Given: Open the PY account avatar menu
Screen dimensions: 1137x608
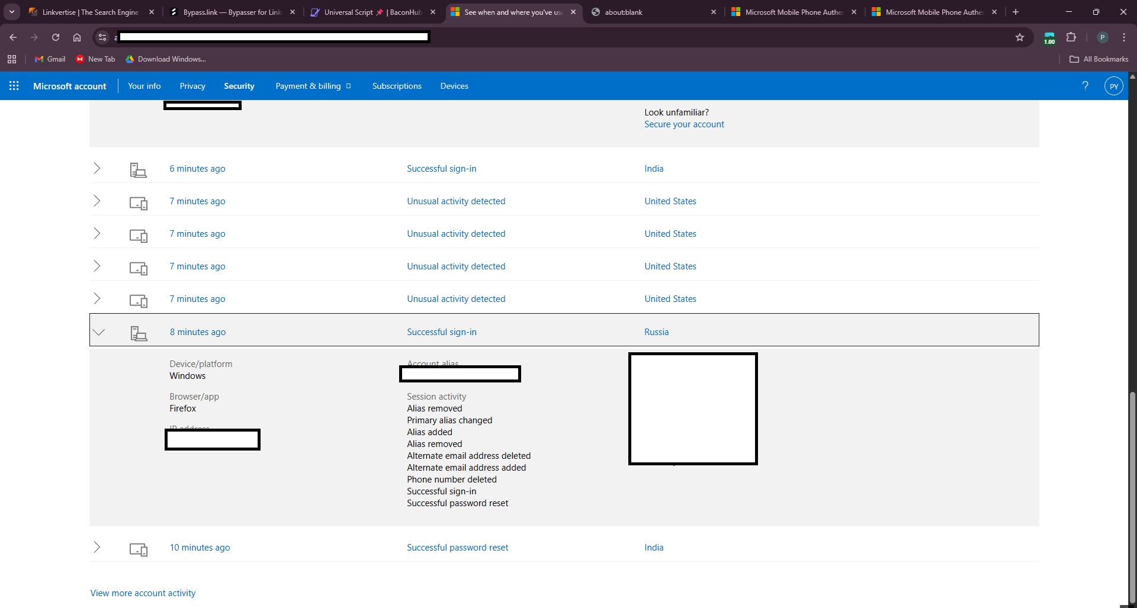Looking at the screenshot, I should pos(1114,86).
